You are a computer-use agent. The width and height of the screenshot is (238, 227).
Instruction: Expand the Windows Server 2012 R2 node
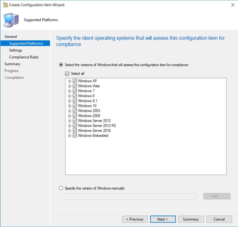(70, 126)
